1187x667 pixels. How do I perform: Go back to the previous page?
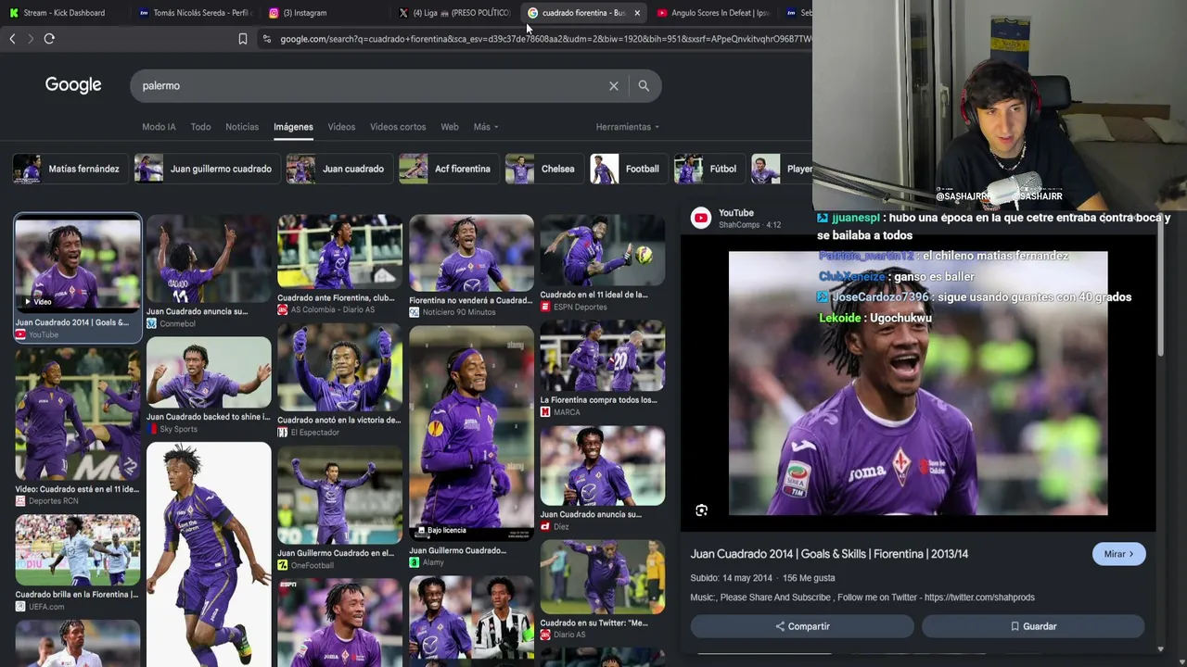(12, 39)
